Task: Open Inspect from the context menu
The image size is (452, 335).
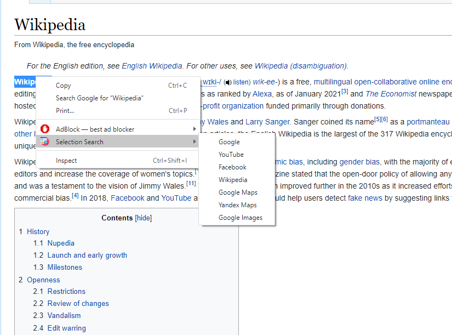Action: pos(66,160)
